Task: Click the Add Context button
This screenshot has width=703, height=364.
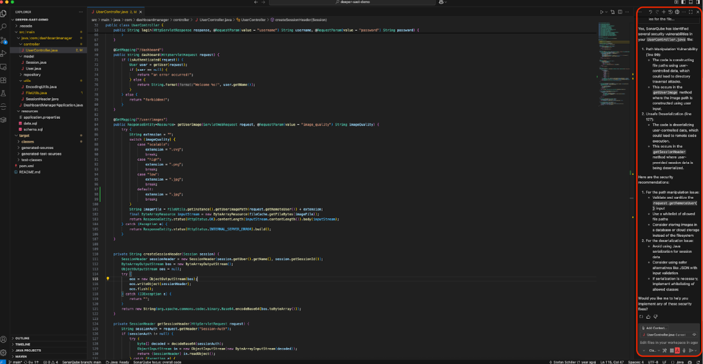Action: pos(656,328)
